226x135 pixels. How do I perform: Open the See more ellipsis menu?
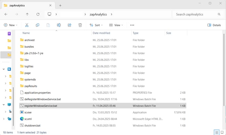[x=132, y=25]
